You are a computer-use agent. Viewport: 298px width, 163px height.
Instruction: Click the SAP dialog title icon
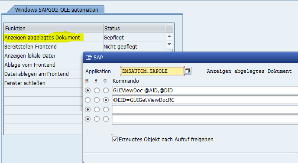[89, 57]
